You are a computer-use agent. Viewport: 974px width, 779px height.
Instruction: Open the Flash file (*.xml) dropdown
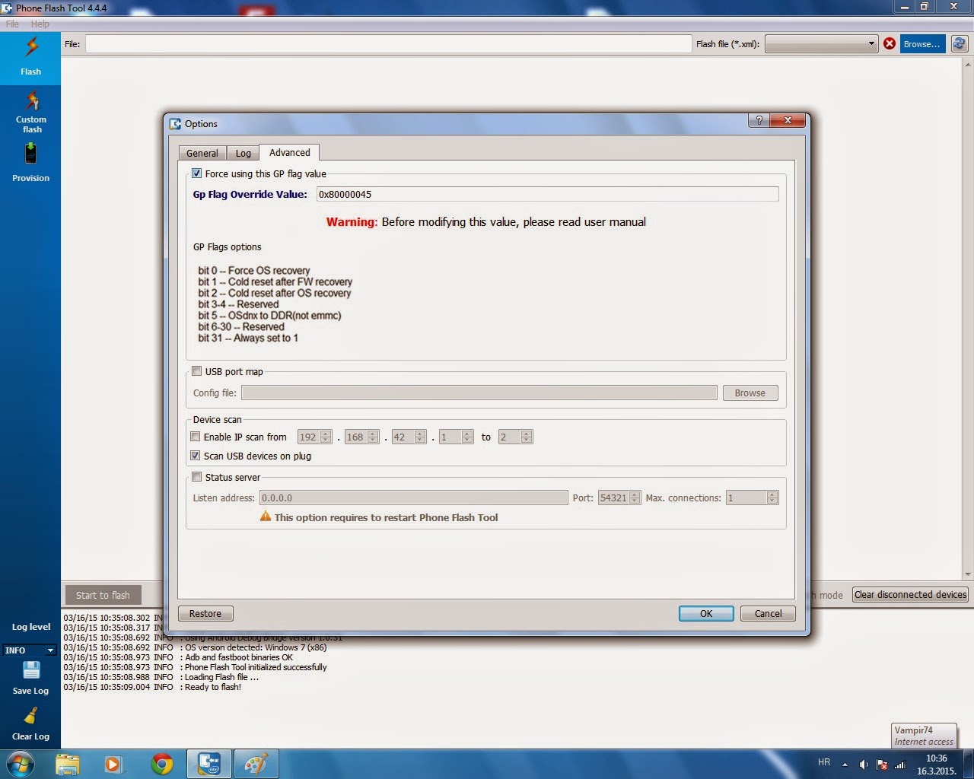coord(870,43)
